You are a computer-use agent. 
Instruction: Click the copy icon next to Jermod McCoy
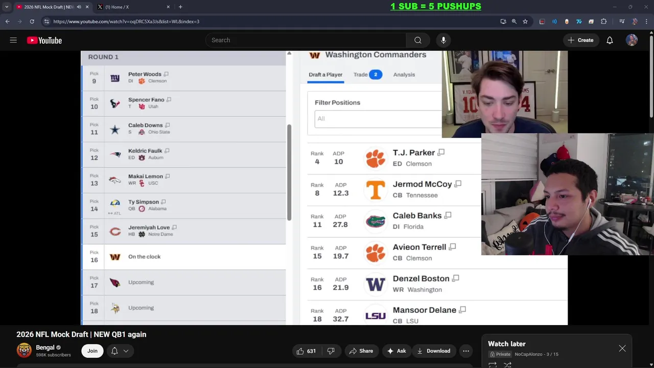tap(458, 184)
